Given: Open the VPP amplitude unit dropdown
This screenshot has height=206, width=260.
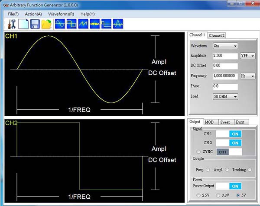Looking at the screenshot, I should tap(247, 56).
